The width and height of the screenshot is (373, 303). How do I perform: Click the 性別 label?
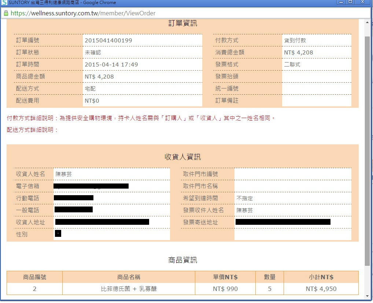point(22,234)
